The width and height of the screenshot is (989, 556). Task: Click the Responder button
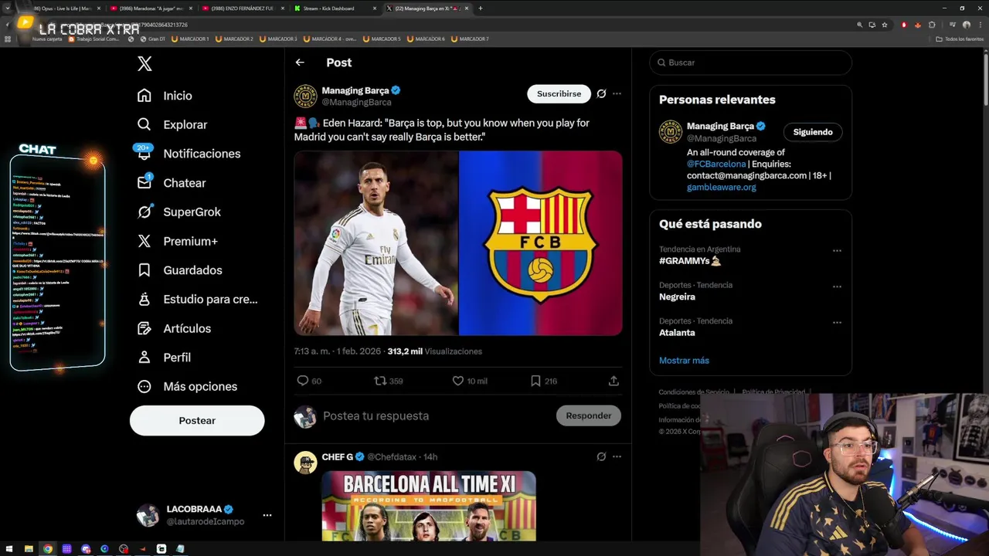pyautogui.click(x=588, y=415)
